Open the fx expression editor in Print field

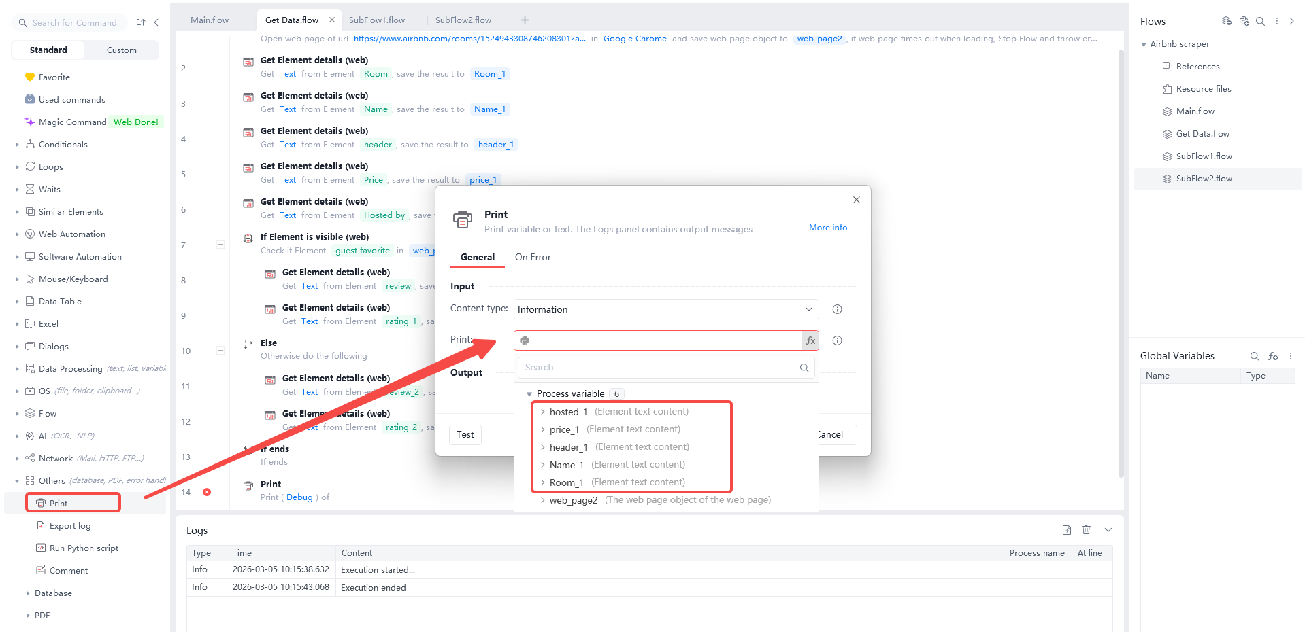point(810,340)
